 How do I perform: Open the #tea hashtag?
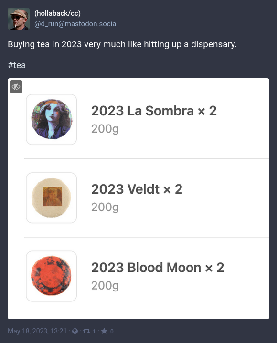(17, 65)
